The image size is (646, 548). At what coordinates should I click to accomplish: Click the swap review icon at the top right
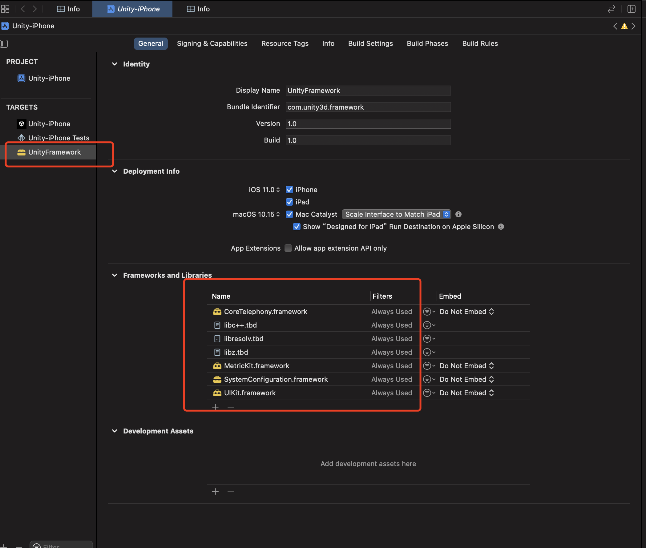611,9
